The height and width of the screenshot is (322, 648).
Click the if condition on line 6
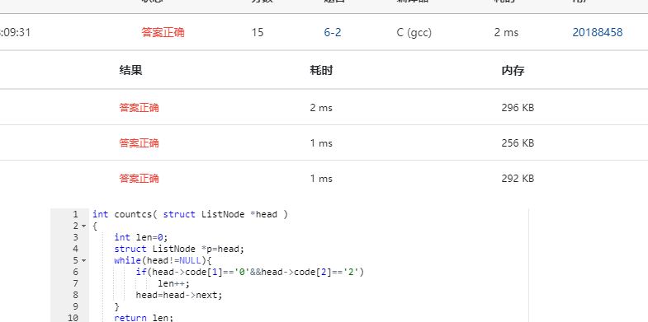[x=250, y=272]
